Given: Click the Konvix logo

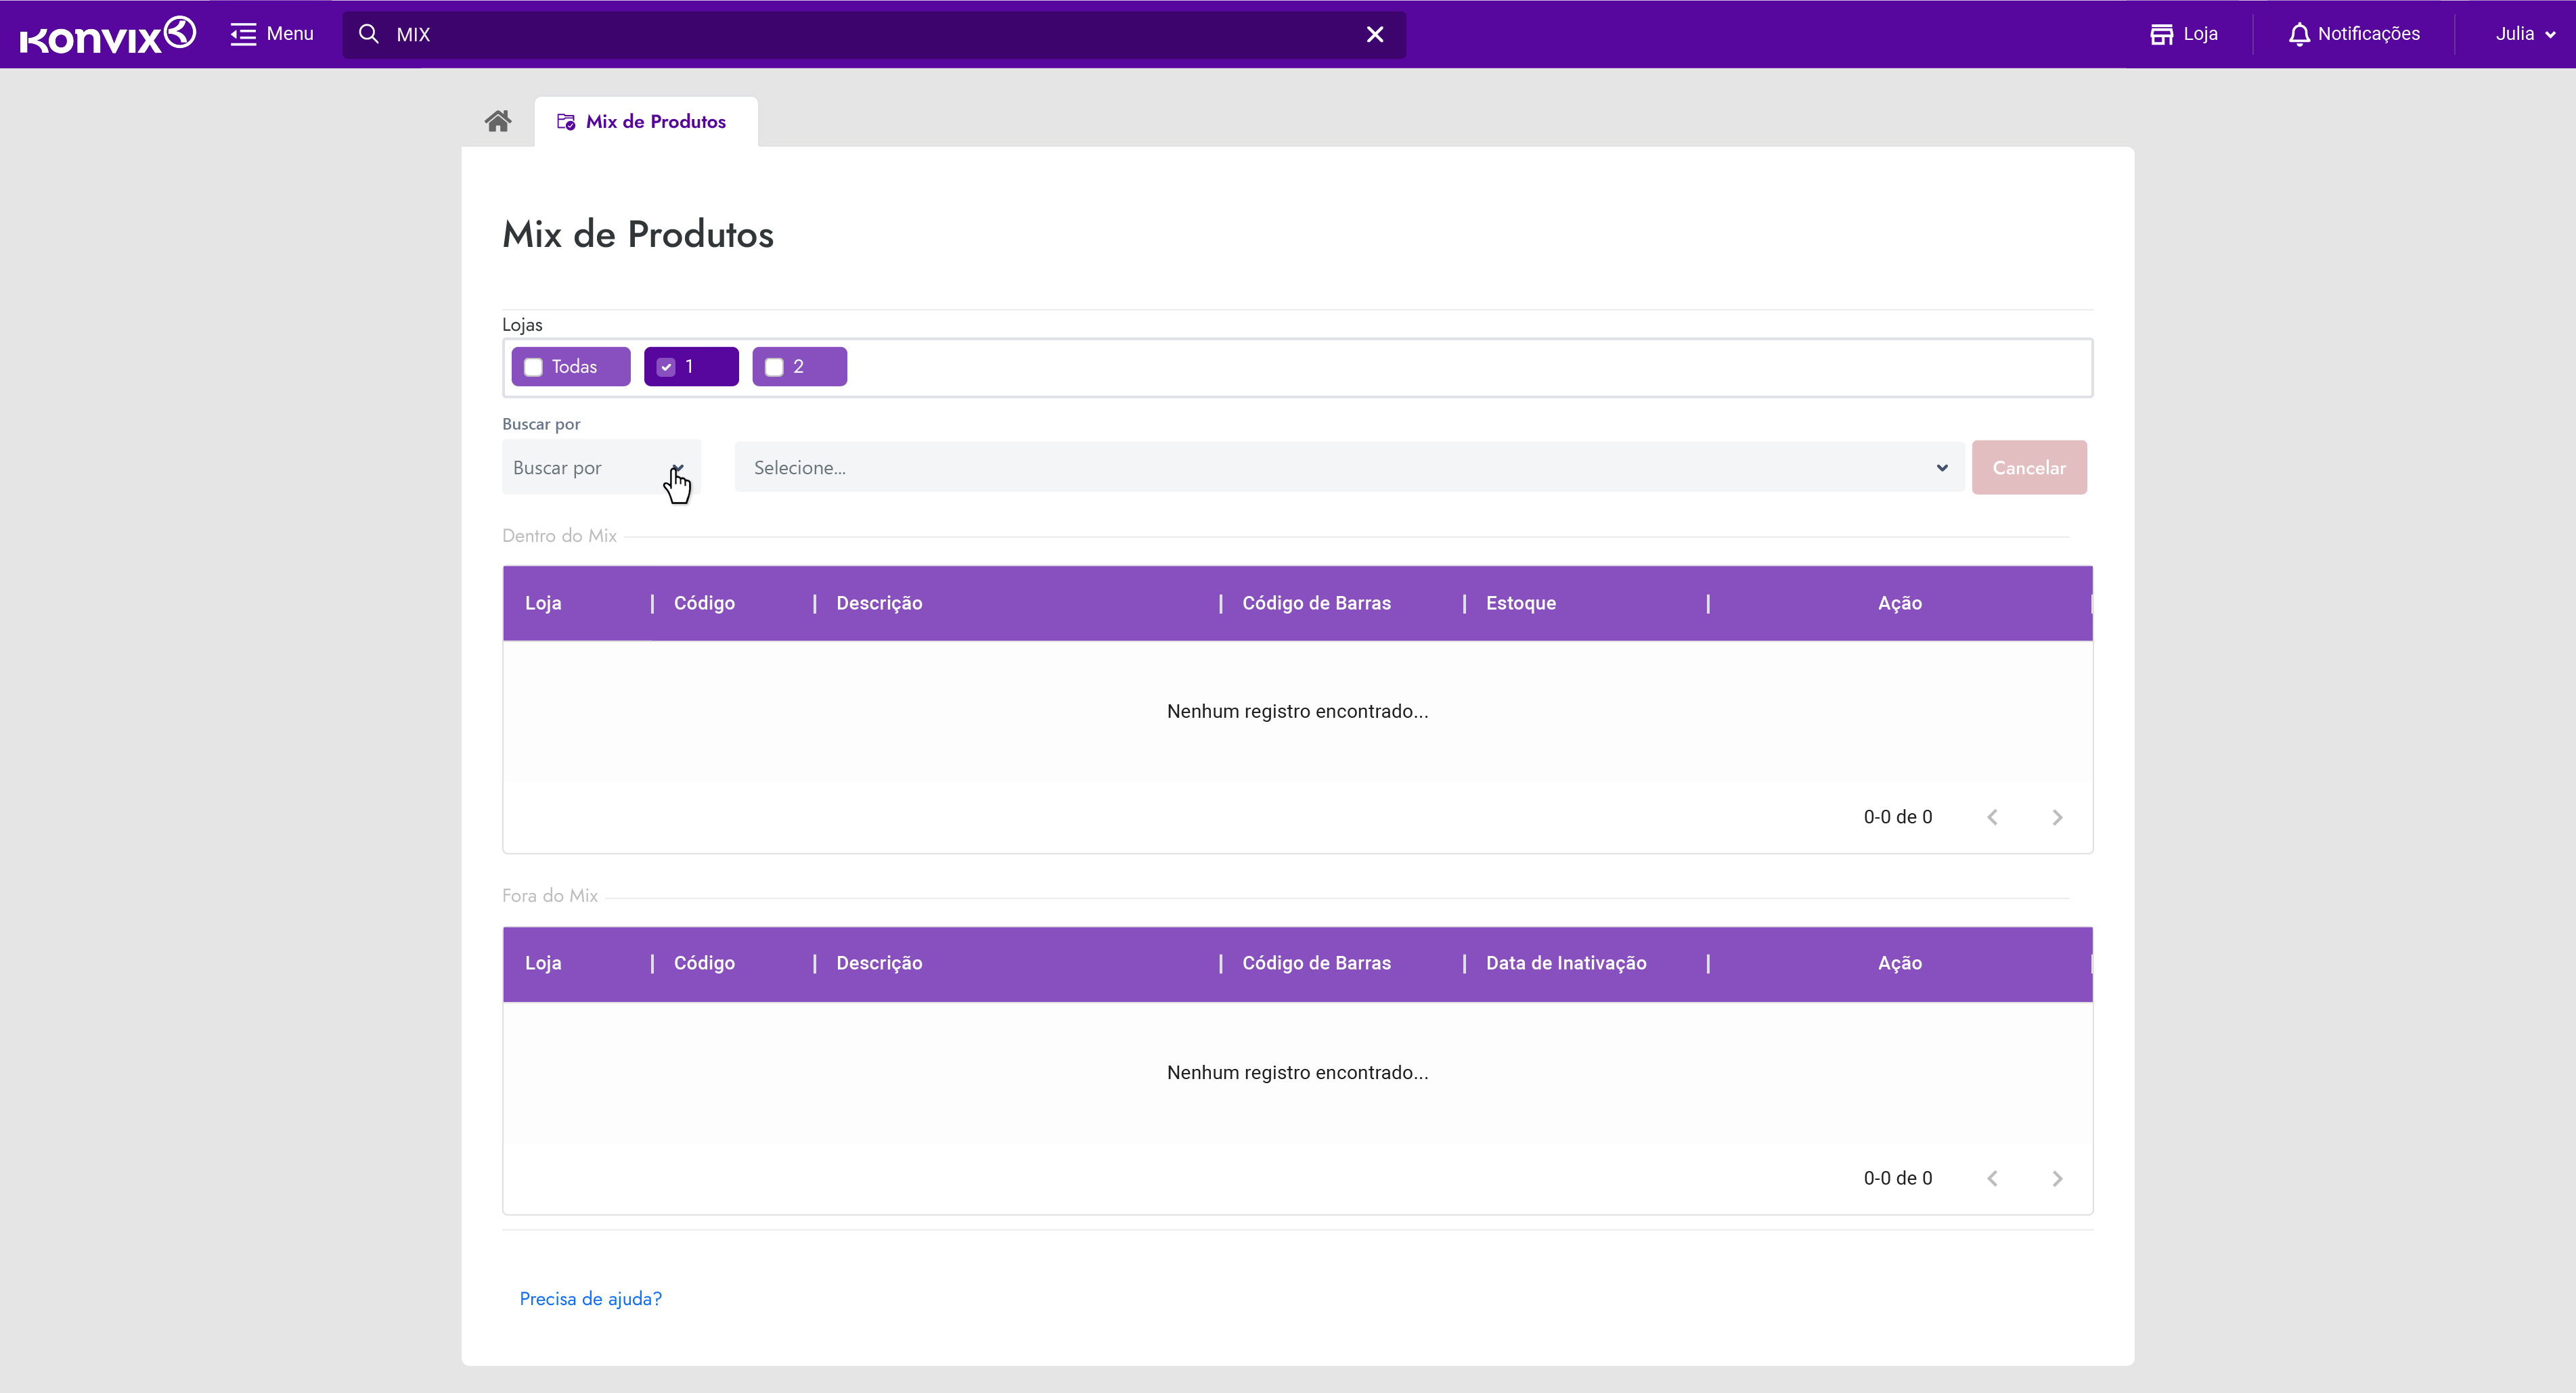Looking at the screenshot, I should pos(107,35).
